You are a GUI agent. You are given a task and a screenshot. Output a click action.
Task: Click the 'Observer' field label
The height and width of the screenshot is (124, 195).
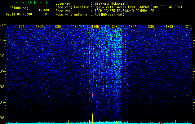(x=63, y=3)
